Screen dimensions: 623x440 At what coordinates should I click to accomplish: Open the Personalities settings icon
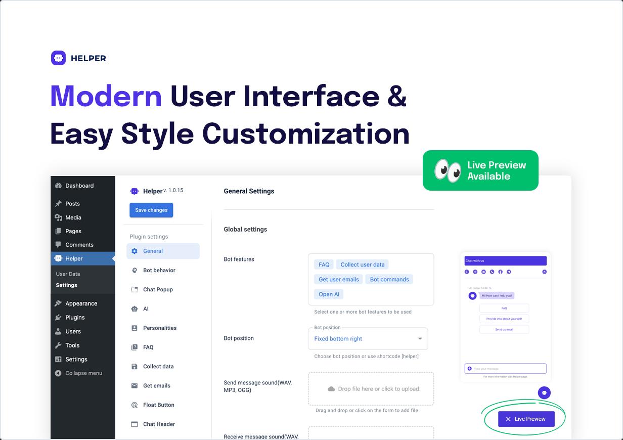(134, 328)
